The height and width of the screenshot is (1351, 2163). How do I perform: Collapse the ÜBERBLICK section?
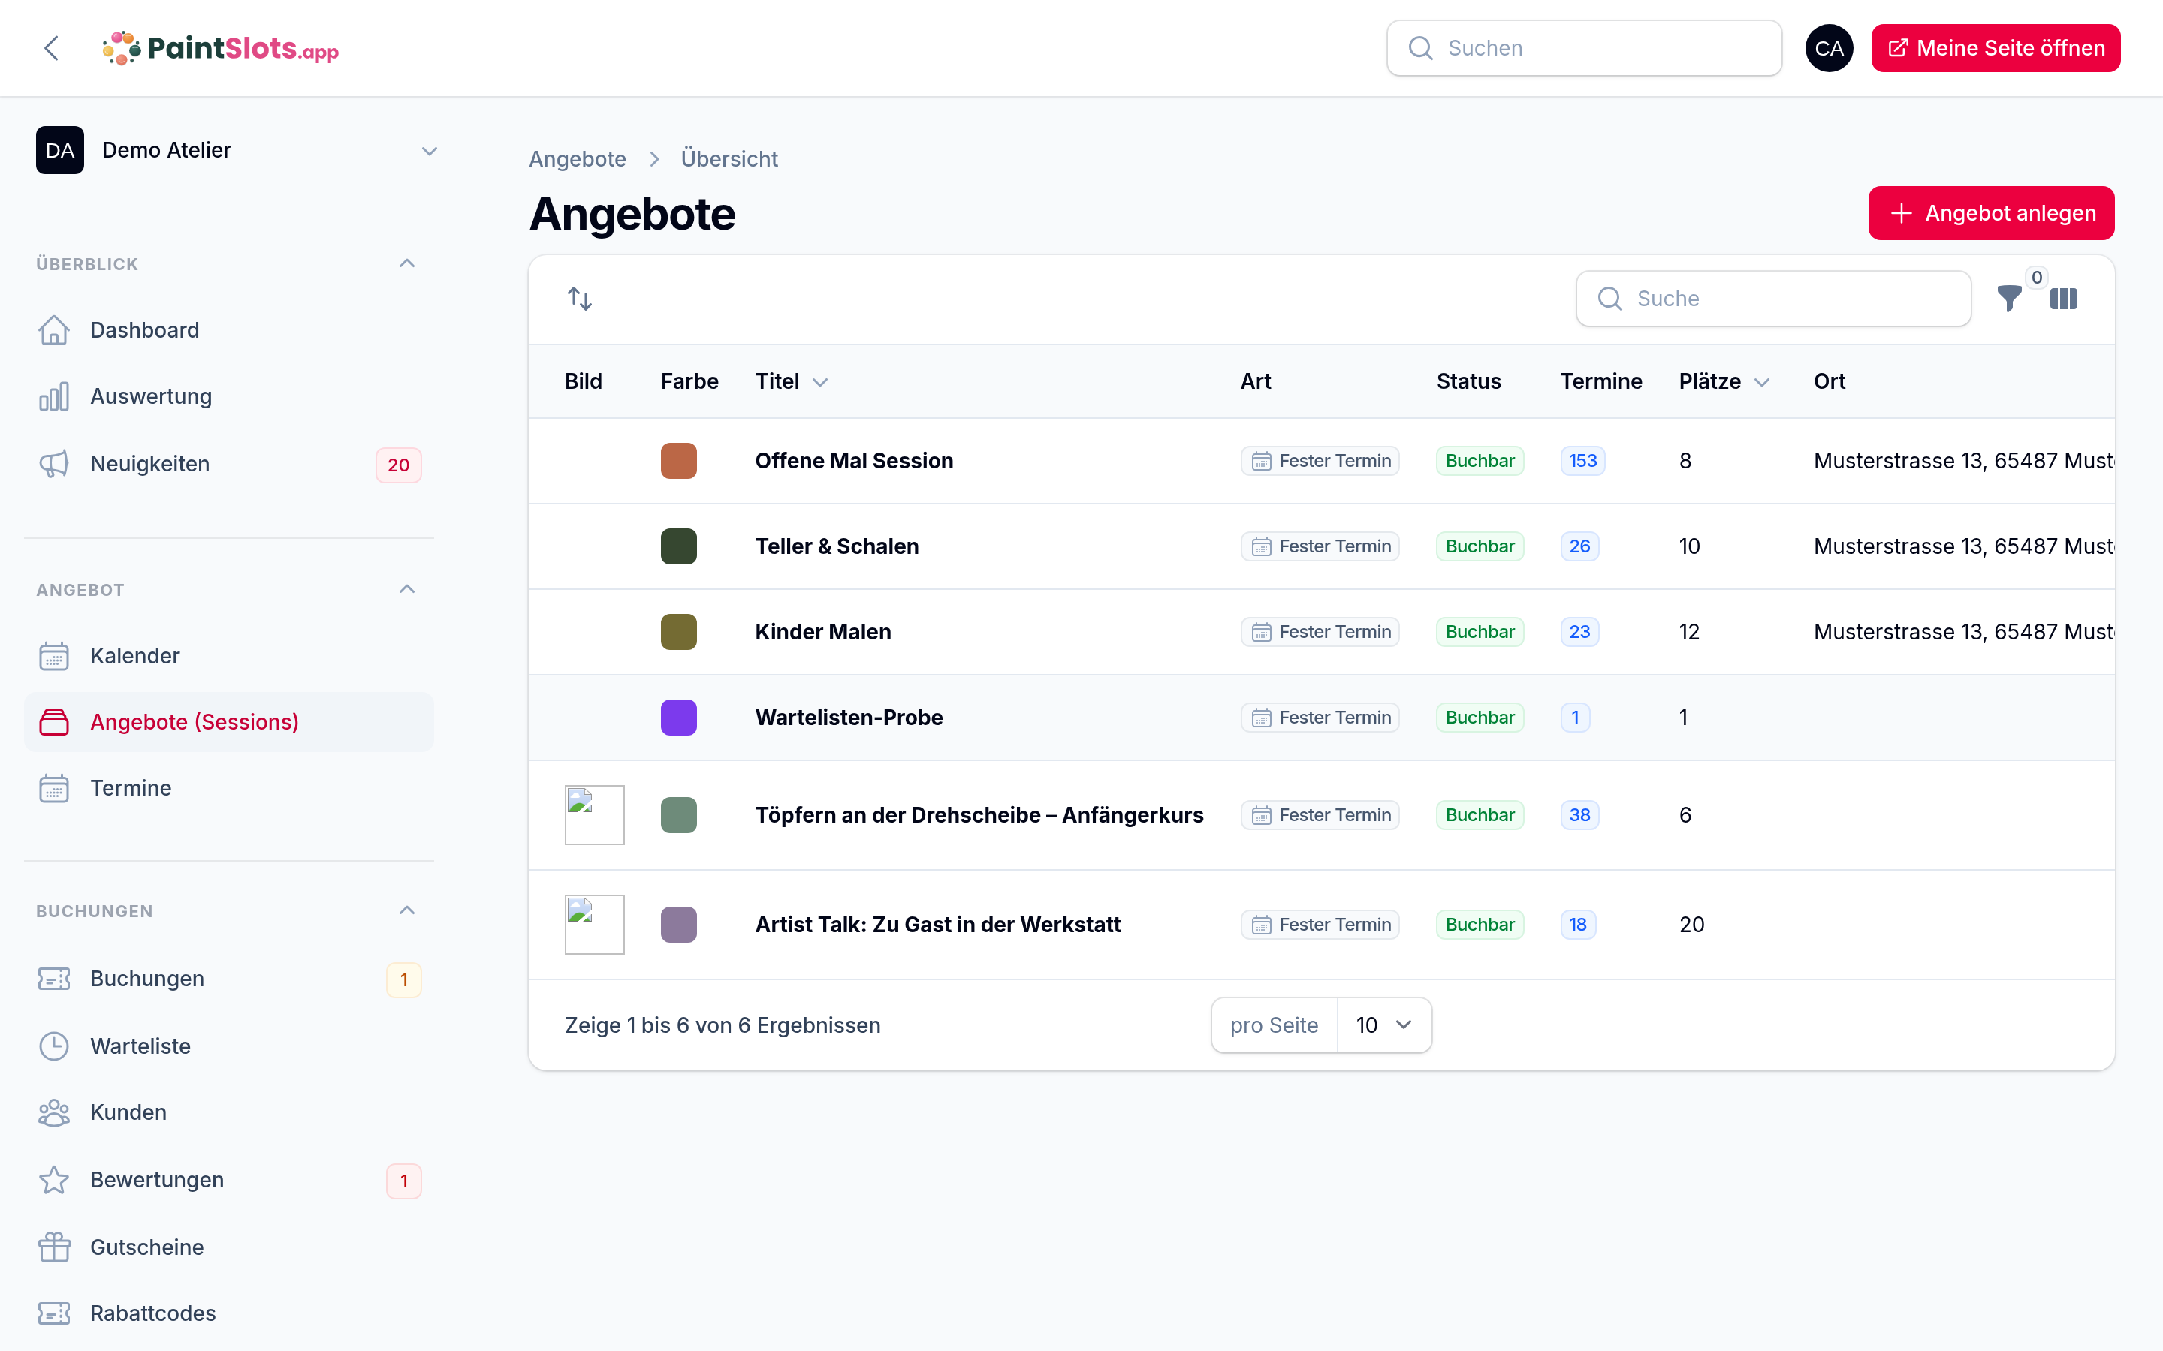click(406, 263)
